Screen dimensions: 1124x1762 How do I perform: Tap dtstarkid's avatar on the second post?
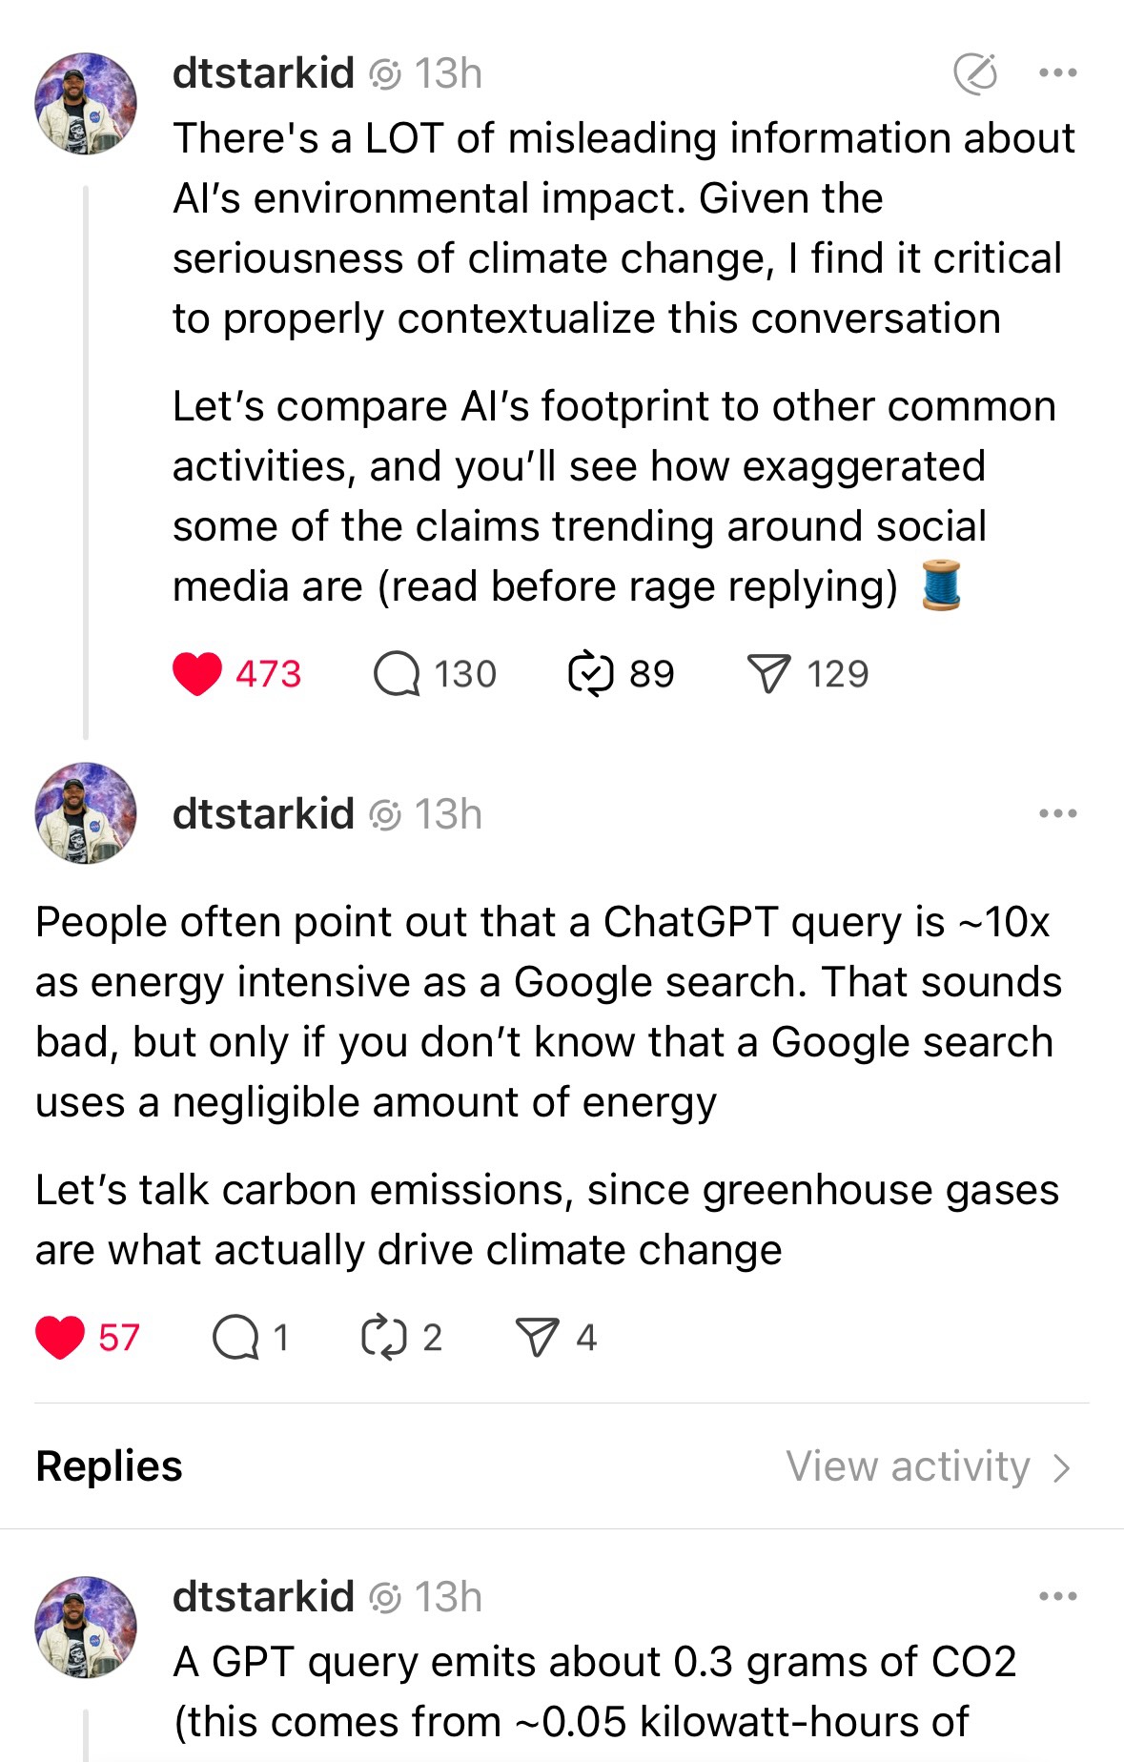[86, 813]
